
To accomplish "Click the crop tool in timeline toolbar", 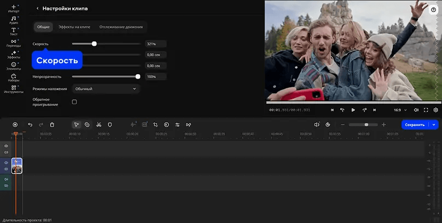I will [155, 124].
